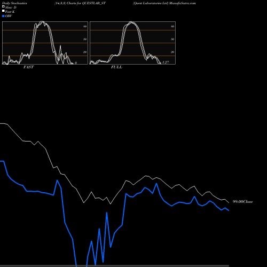Click the '(14,3,3) Charts for QUESTLAB_ST' heading
Viewport: 267px width, 267px height.
pos(80,3)
